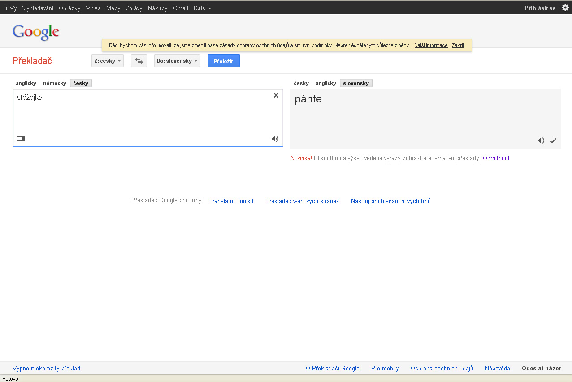Open the virtual keyboard icon

[21, 139]
